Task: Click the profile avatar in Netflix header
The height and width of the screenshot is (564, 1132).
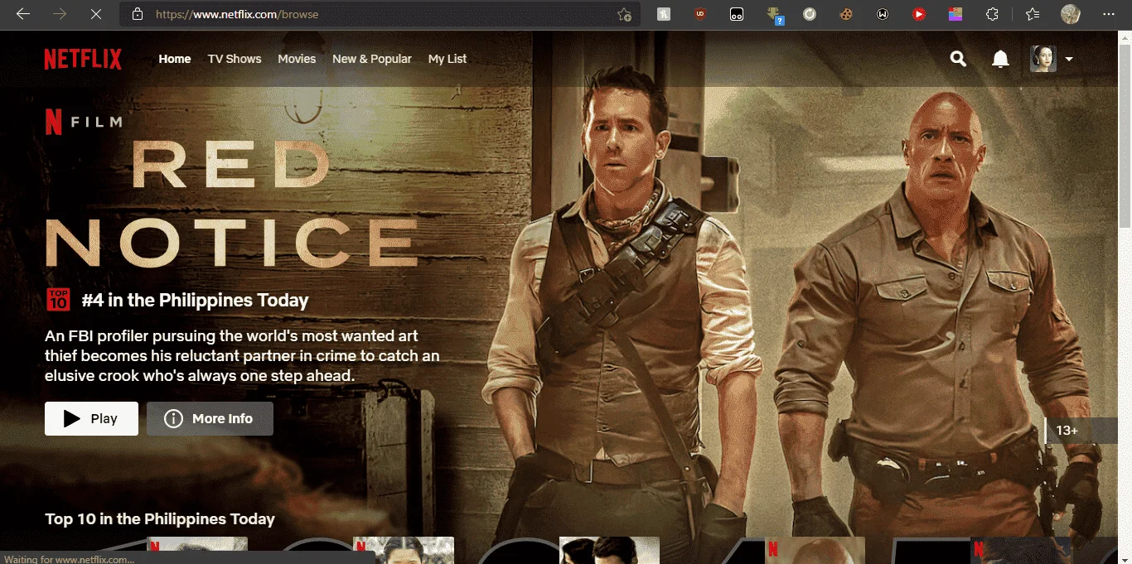Action: tap(1043, 59)
